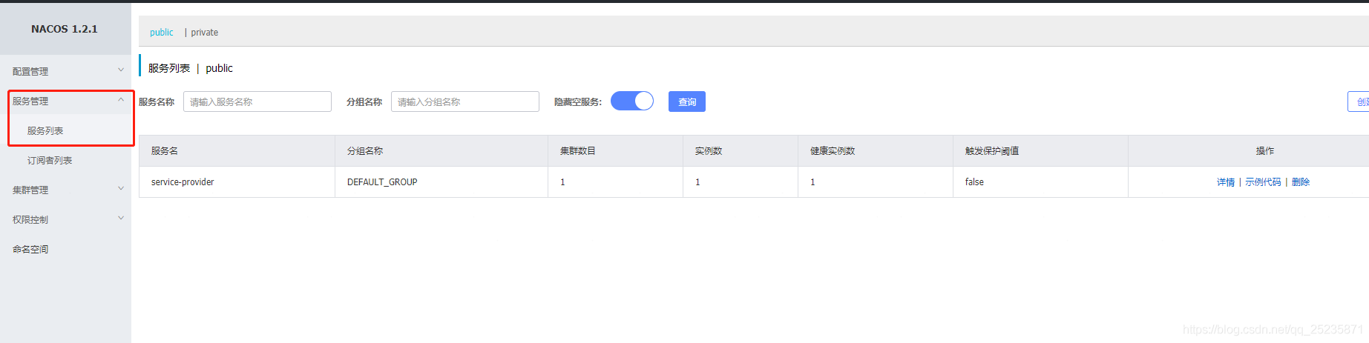
Task: Click the partially visible 创建 button
Action: tap(1359, 101)
